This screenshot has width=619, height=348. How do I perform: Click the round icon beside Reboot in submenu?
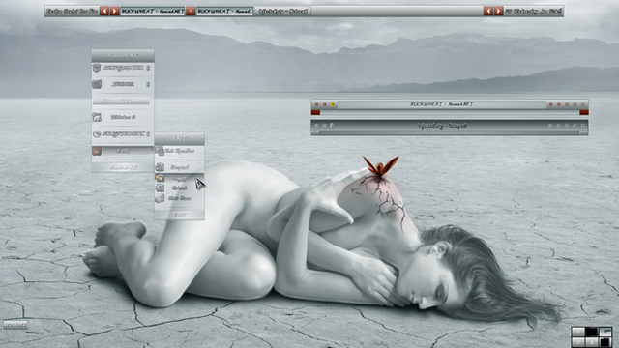[160, 188]
